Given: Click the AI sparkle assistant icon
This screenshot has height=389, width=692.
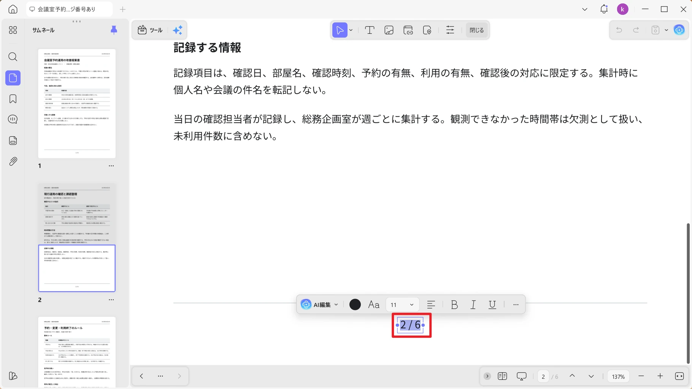Looking at the screenshot, I should click(x=177, y=30).
